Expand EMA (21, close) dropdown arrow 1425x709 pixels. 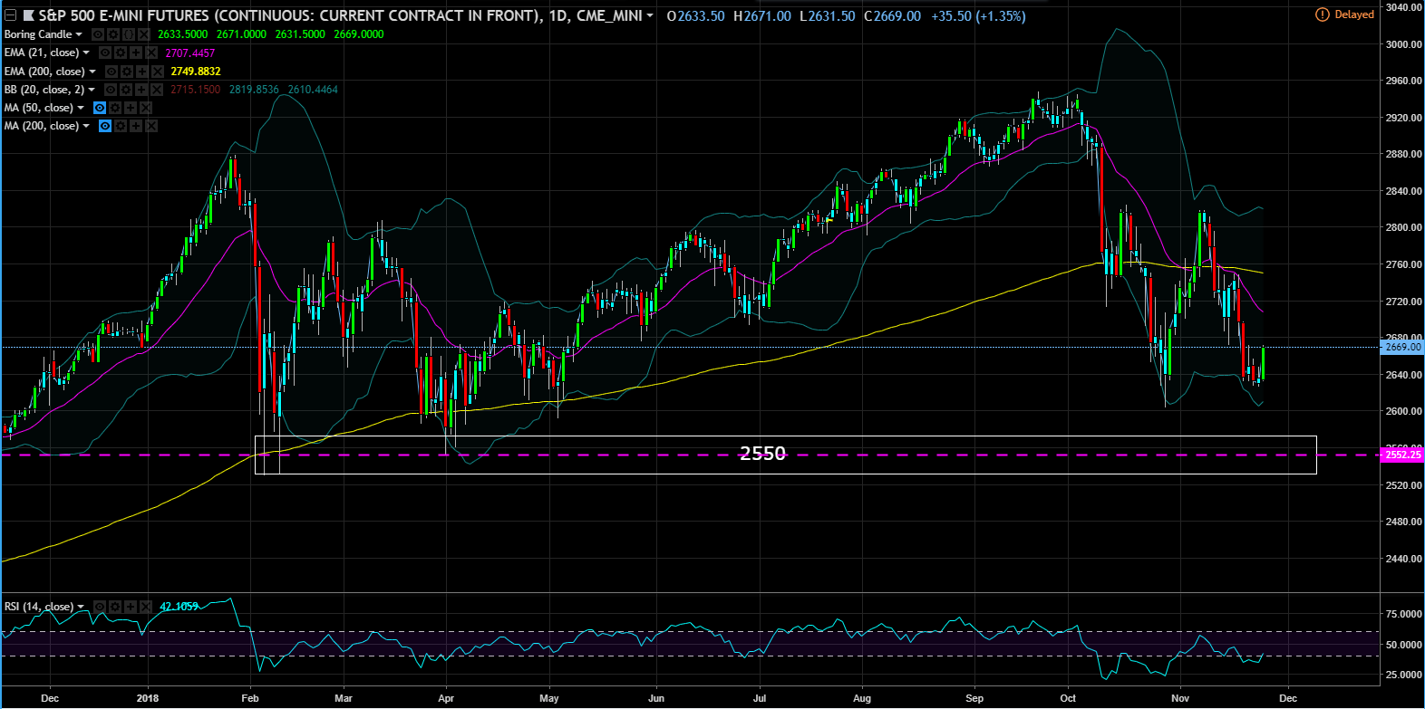(86, 53)
